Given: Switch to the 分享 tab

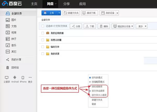Looking at the screenshot, I should tap(66, 4).
